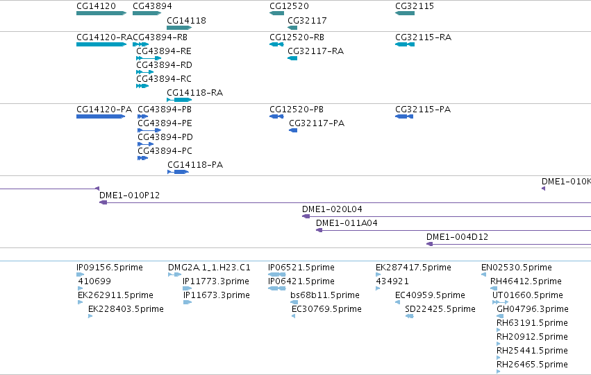Click the CG12520 gene label
591x375 pixels.
click(x=289, y=6)
